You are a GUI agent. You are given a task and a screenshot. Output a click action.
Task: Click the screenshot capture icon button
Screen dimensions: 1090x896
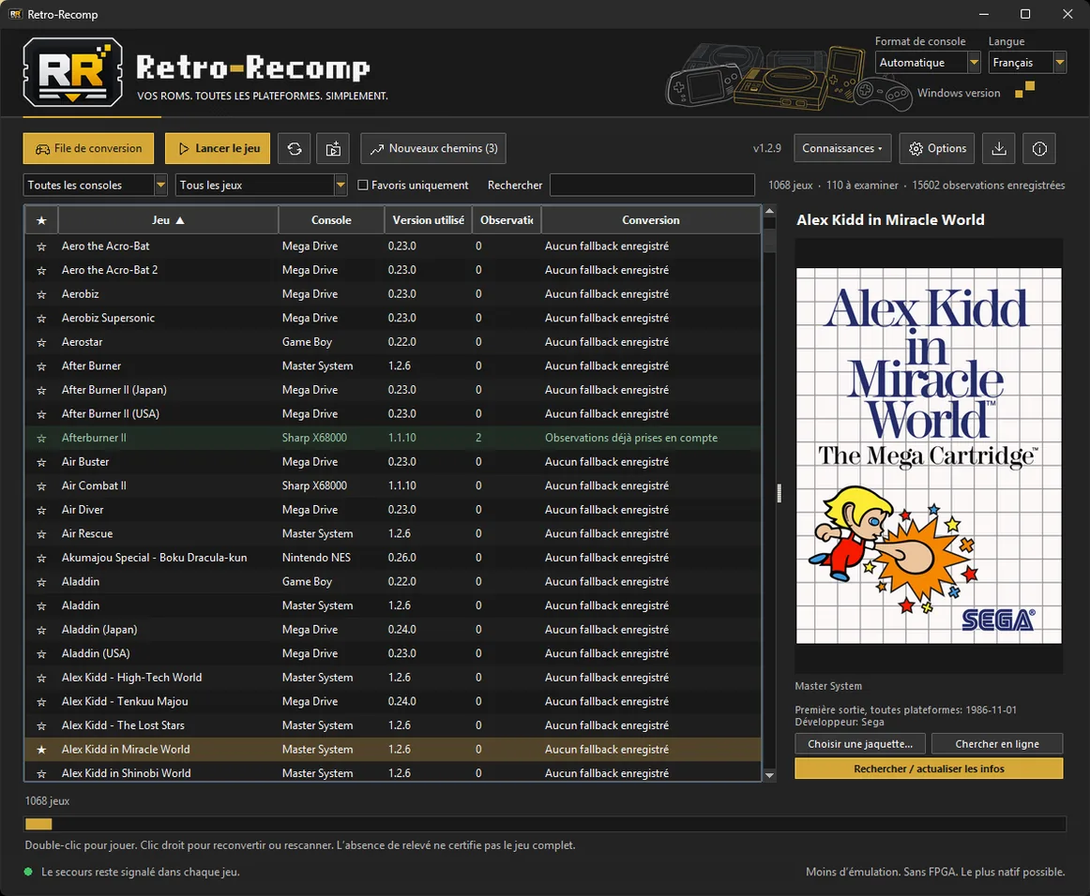pos(333,149)
